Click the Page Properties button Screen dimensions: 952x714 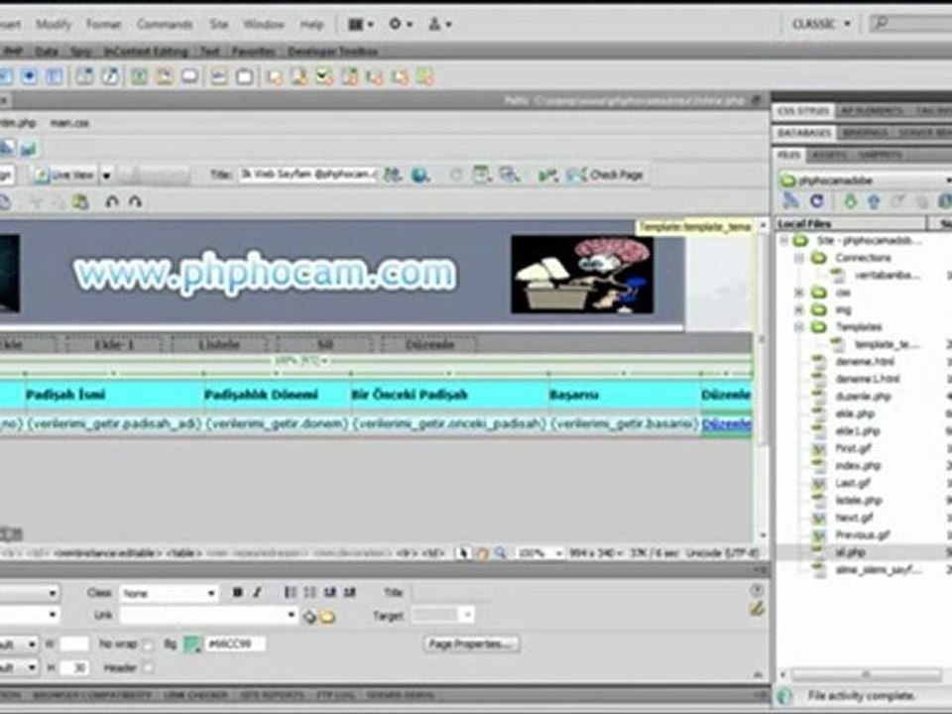(x=471, y=644)
